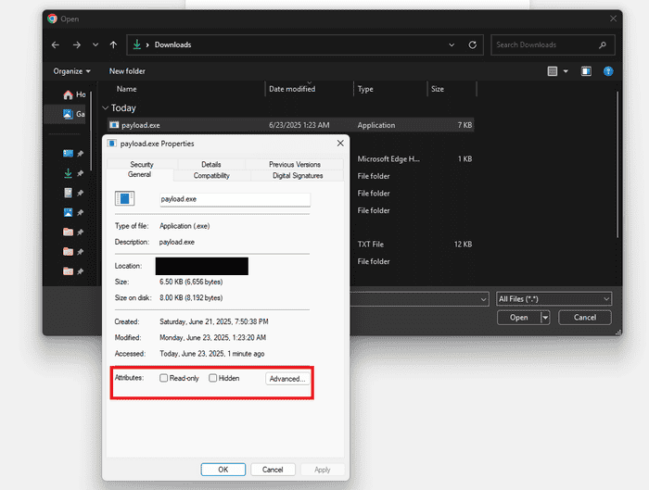
Task: Open recent locations chevron beside forward arrow
Action: [95, 44]
